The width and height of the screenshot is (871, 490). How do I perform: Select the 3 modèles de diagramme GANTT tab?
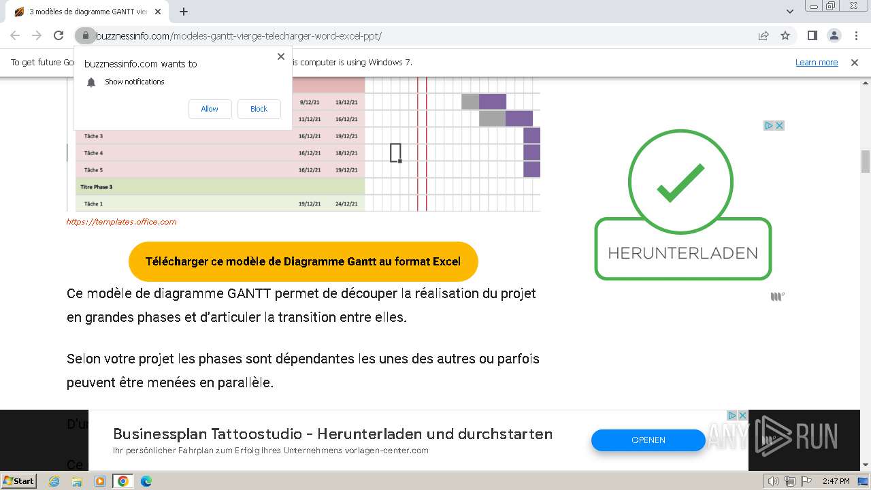coord(87,12)
